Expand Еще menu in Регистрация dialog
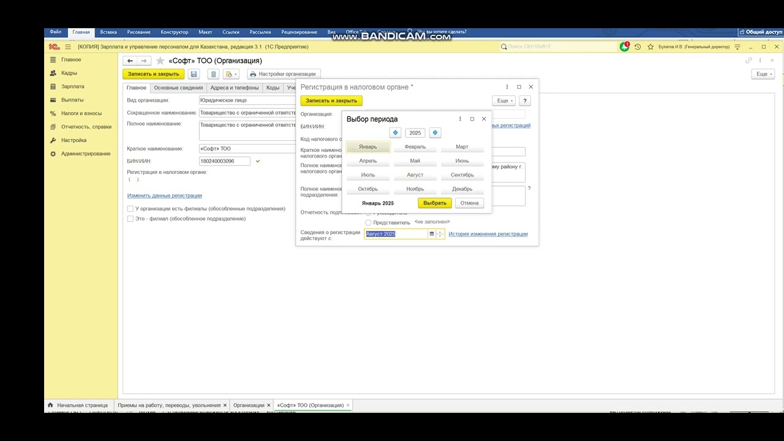The width and height of the screenshot is (784, 441). pos(503,100)
